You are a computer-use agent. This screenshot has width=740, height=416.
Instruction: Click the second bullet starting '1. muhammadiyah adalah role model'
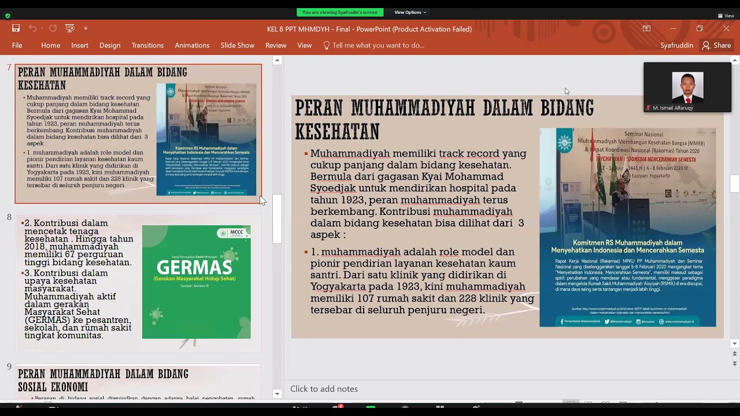[421, 281]
